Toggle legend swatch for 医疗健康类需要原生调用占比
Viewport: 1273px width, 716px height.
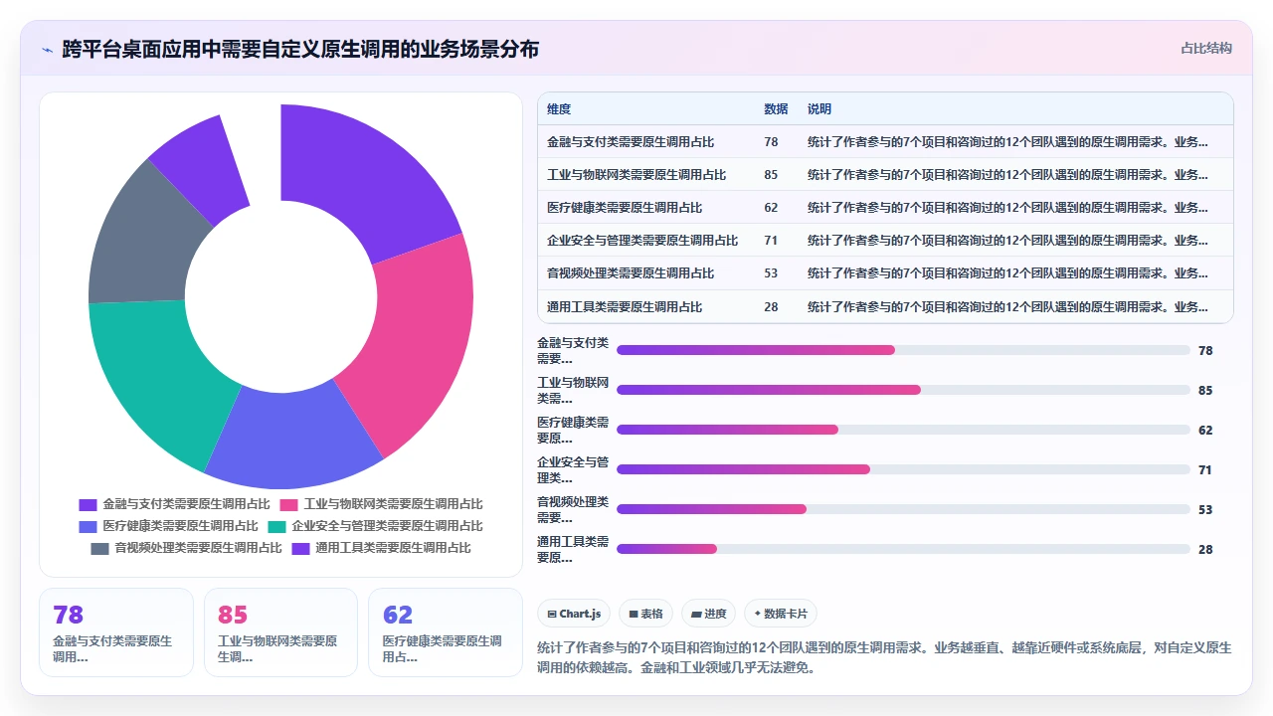[88, 526]
